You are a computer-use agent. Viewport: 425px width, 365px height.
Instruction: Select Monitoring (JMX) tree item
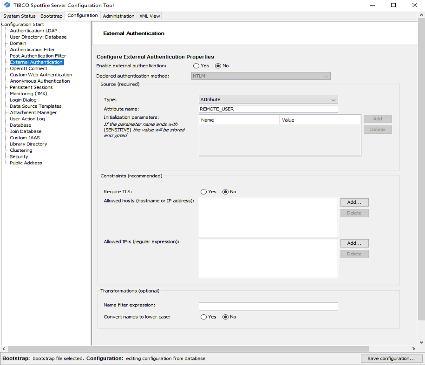(x=28, y=94)
